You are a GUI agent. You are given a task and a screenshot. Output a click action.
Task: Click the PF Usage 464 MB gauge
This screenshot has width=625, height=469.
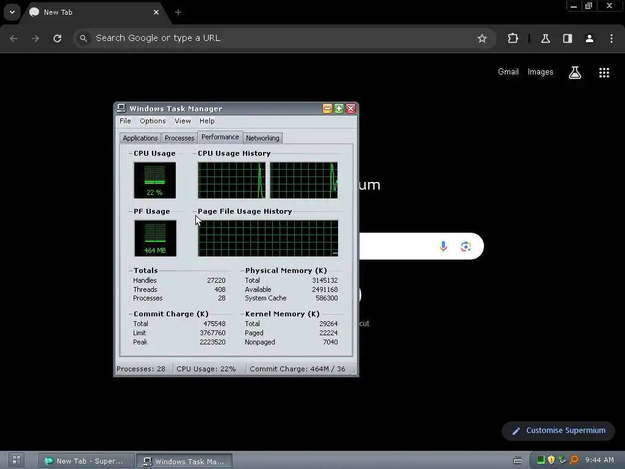(x=155, y=238)
